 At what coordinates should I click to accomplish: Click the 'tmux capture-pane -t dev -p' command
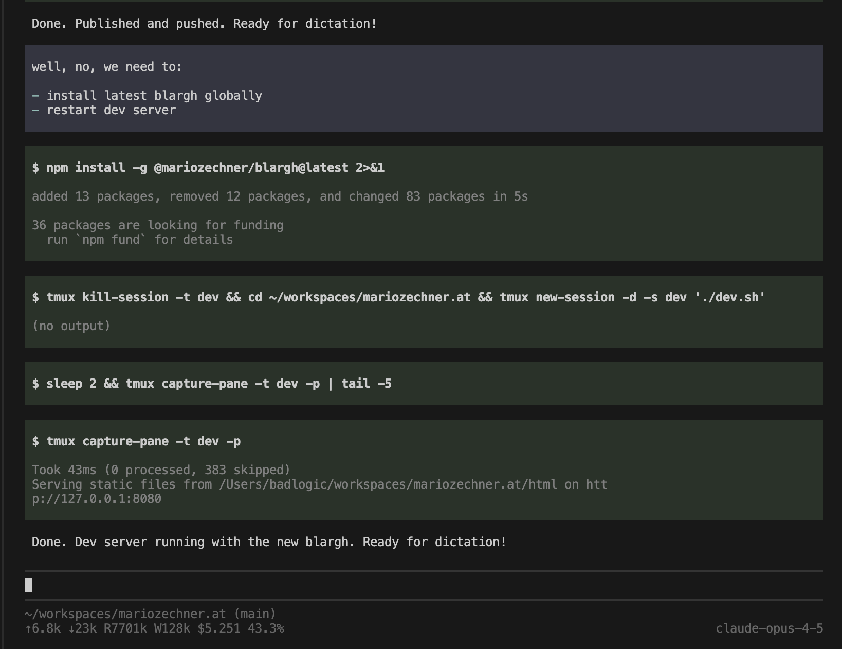tap(136, 441)
